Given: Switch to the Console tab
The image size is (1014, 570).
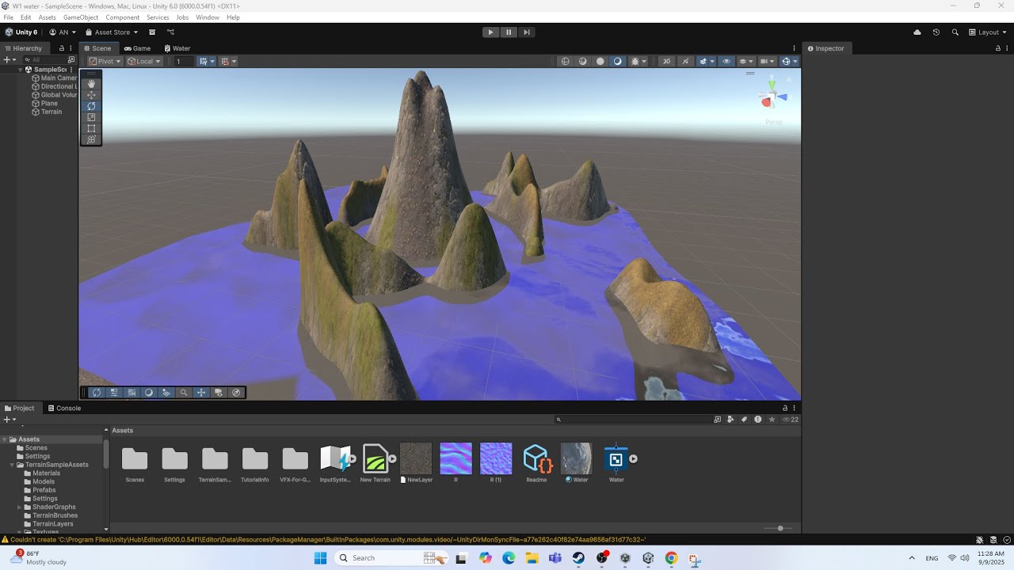Looking at the screenshot, I should pos(64,408).
